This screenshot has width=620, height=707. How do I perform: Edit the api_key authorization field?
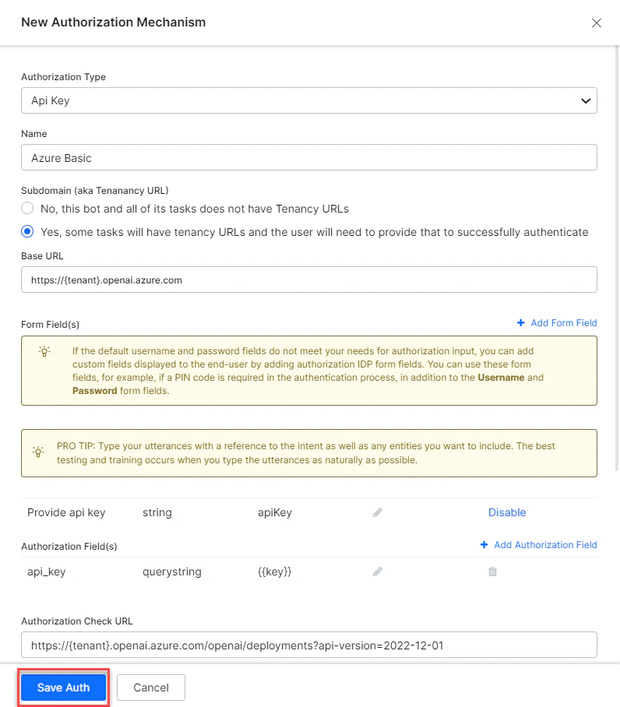[x=377, y=572]
